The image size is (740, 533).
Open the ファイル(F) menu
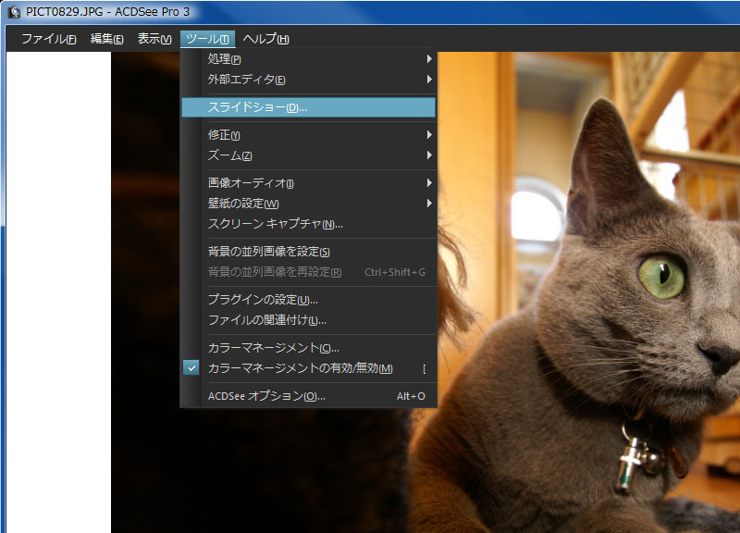49,39
